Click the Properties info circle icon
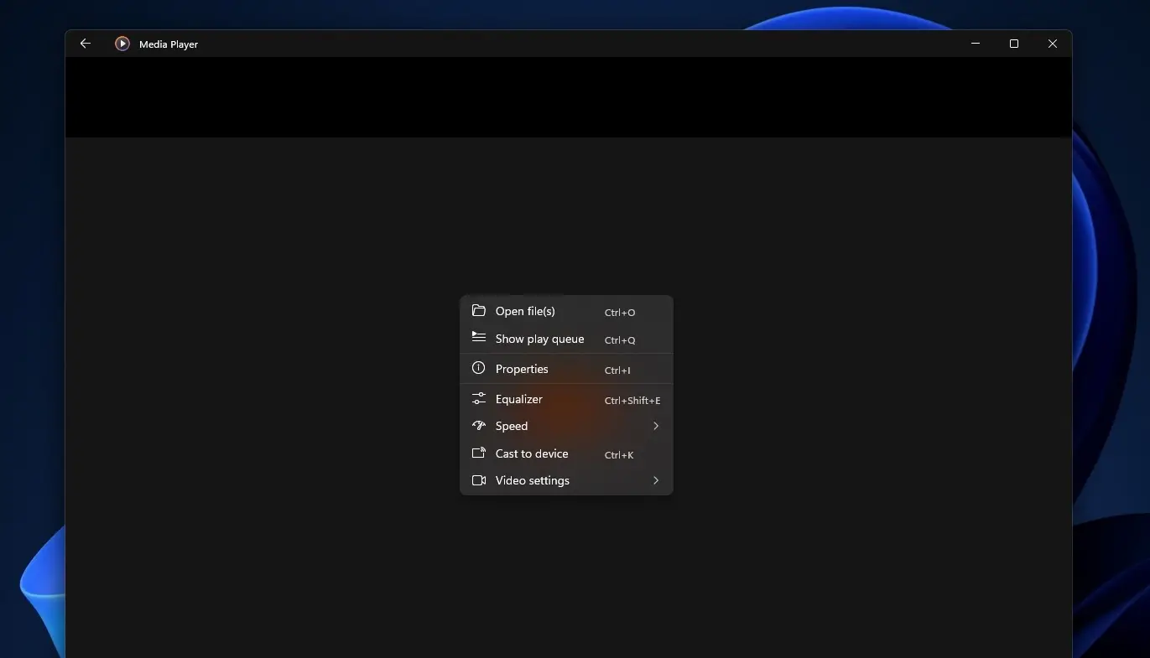The image size is (1150, 658). (479, 369)
